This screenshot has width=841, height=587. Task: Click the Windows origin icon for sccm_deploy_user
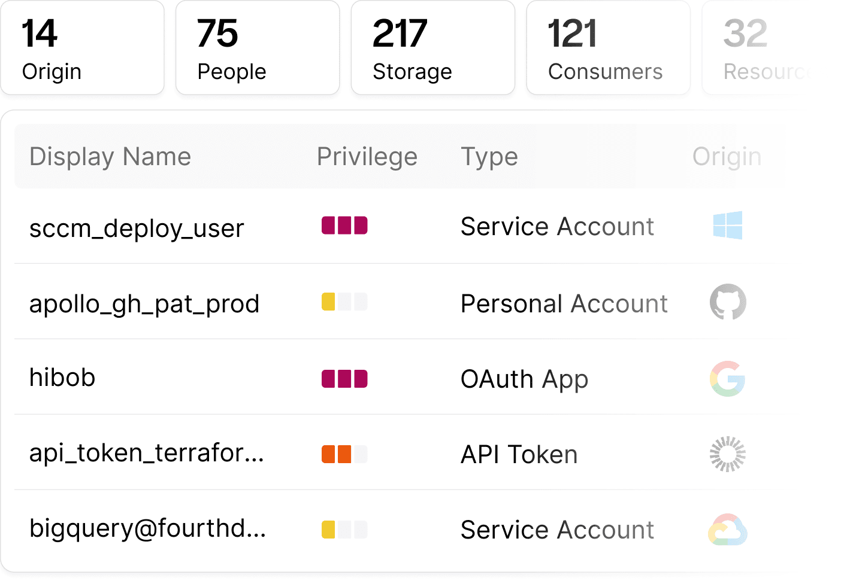728,226
